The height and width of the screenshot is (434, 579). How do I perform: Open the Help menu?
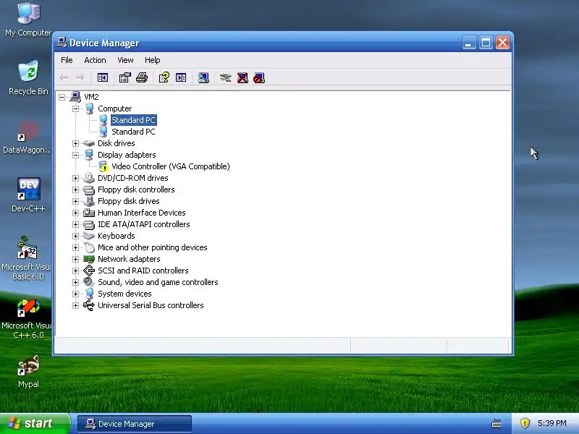point(152,60)
